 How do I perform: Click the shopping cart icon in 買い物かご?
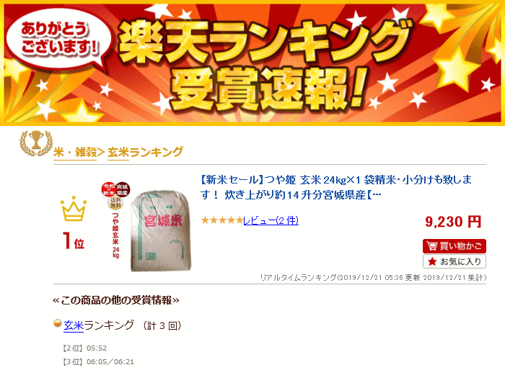click(431, 246)
